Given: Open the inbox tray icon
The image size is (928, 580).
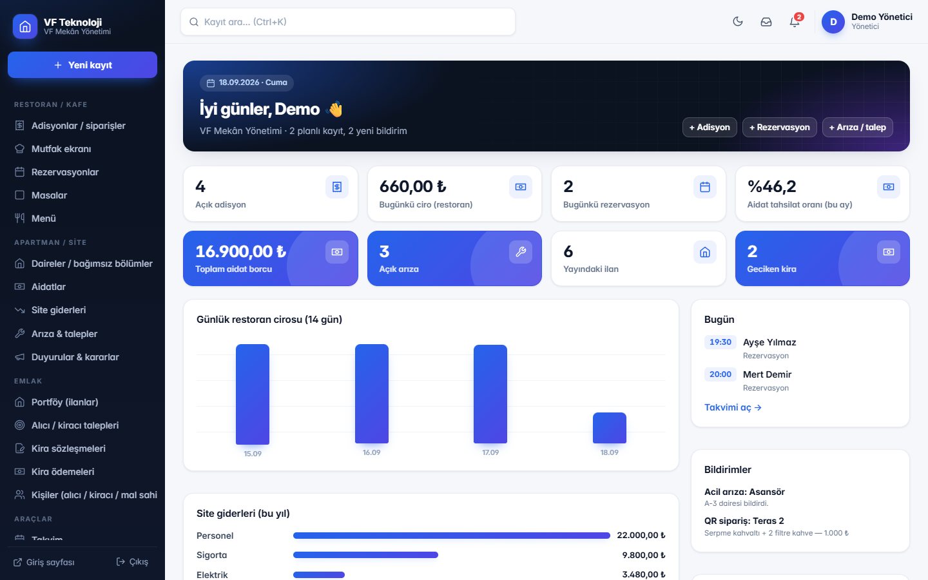Looking at the screenshot, I should [x=766, y=21].
